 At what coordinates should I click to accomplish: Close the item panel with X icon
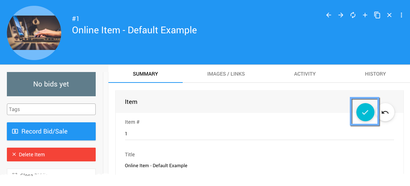pos(389,15)
